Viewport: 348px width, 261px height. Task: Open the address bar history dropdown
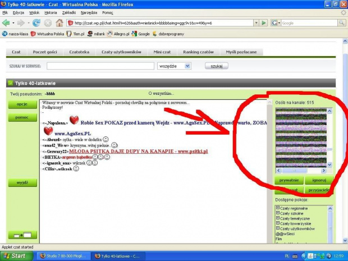[257, 23]
